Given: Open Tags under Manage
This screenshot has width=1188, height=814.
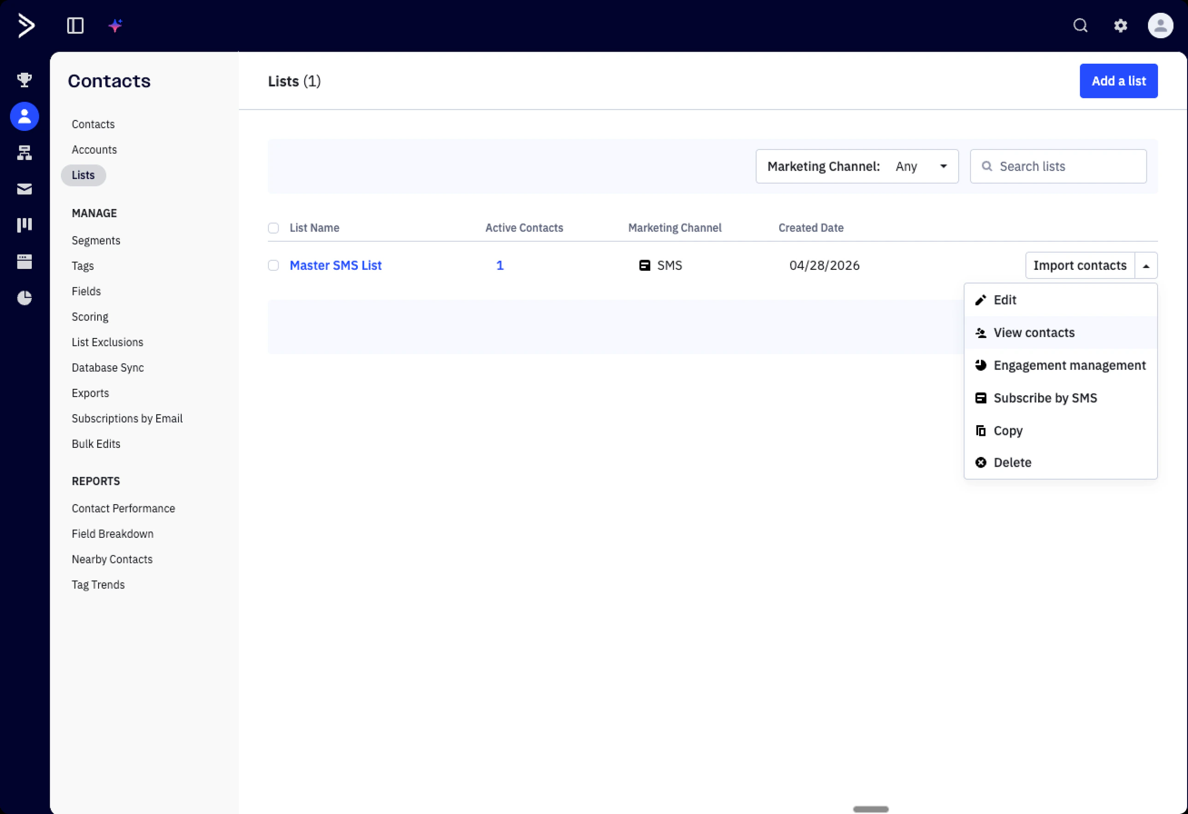Looking at the screenshot, I should (82, 266).
